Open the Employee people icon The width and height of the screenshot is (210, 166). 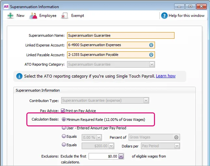pos(33,16)
